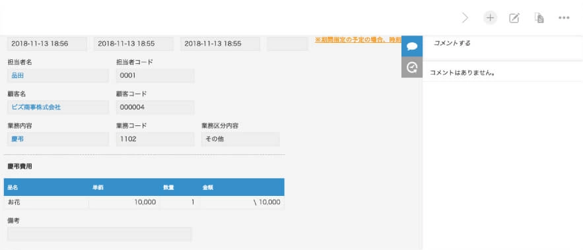The image size is (583, 250).
Task: Select the 顧客コード value 000004
Action: [155, 108]
